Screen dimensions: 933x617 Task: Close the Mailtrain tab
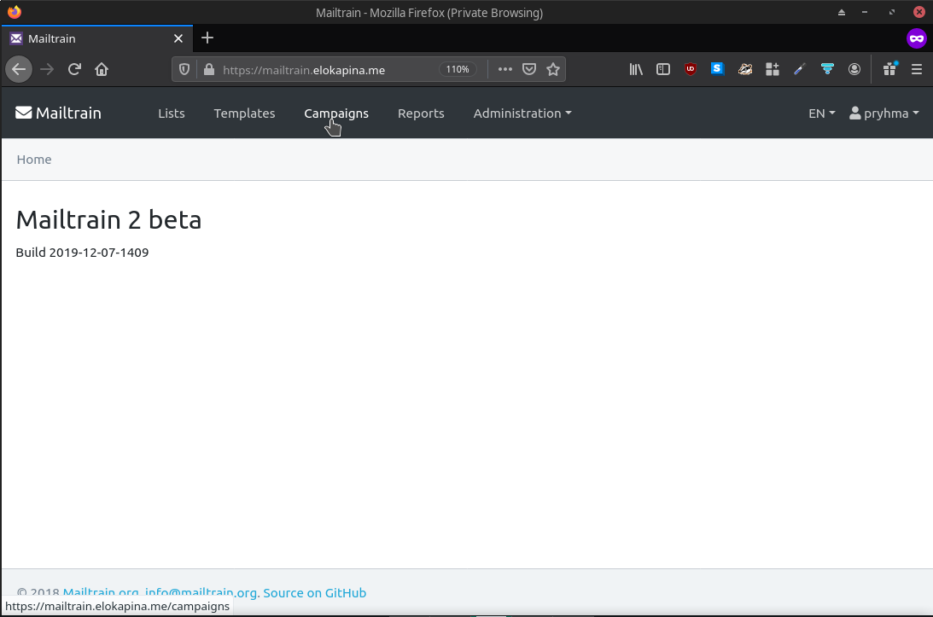tap(178, 38)
